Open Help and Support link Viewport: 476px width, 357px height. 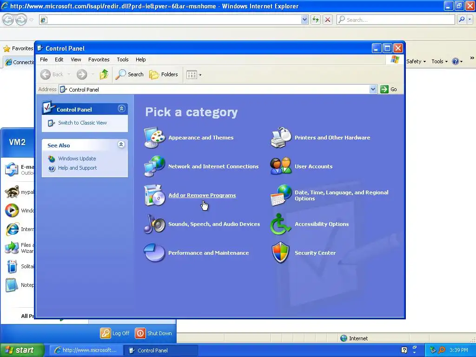[x=78, y=168]
